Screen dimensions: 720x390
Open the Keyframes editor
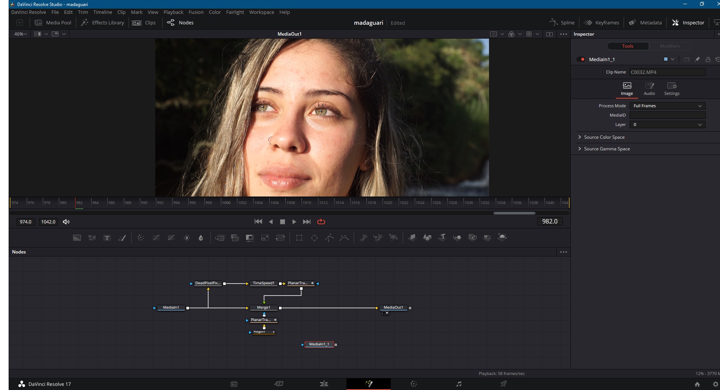pyautogui.click(x=601, y=22)
